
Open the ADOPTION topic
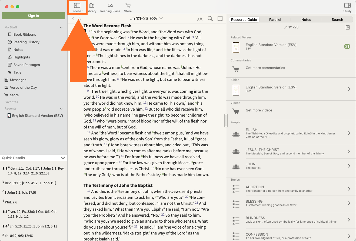coord(291,189)
